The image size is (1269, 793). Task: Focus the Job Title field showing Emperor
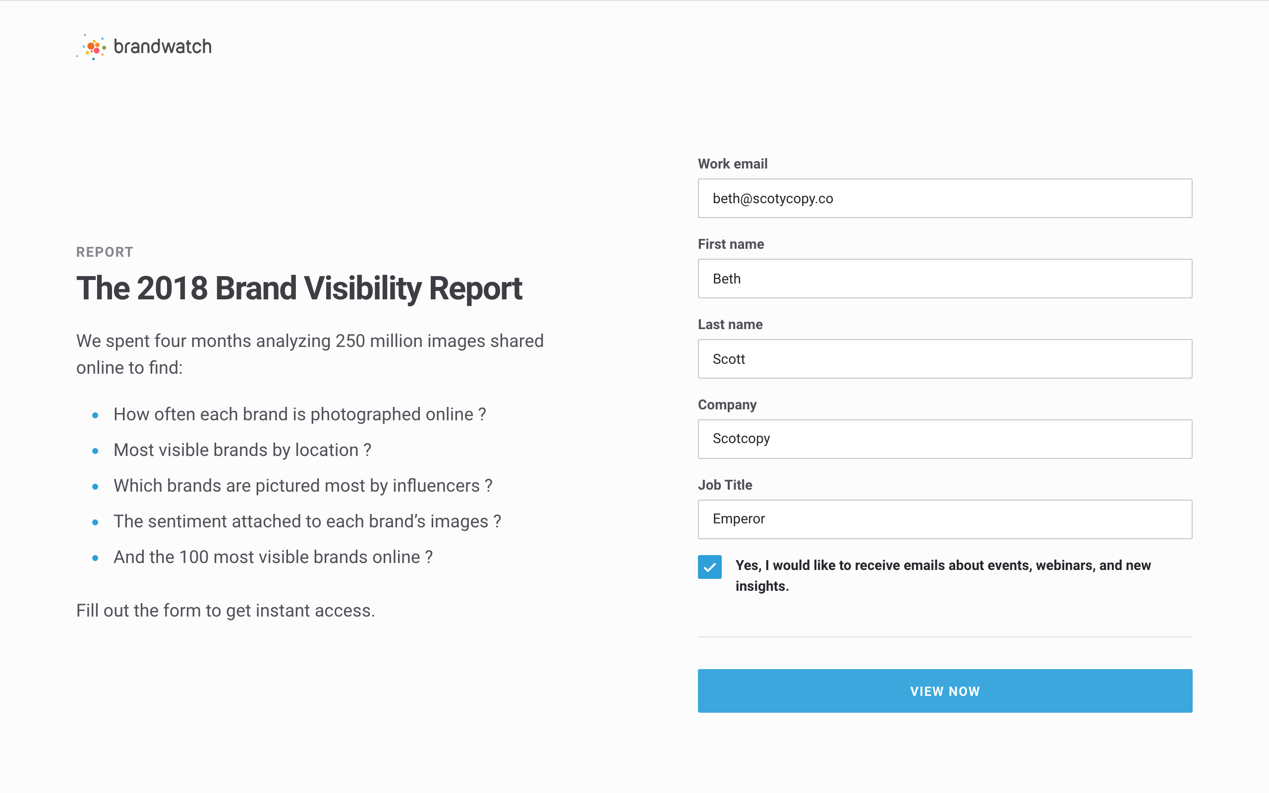pyautogui.click(x=944, y=519)
